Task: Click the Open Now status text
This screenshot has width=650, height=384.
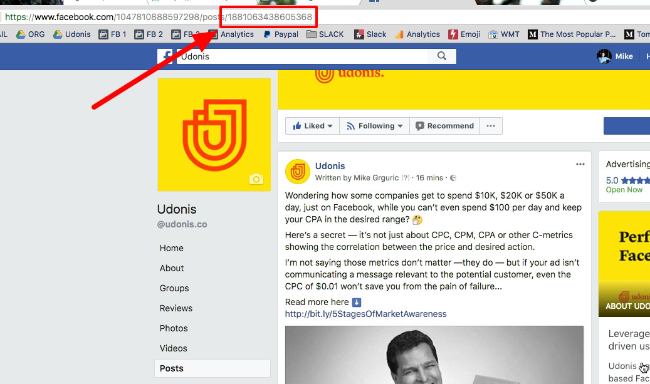Action: point(624,190)
